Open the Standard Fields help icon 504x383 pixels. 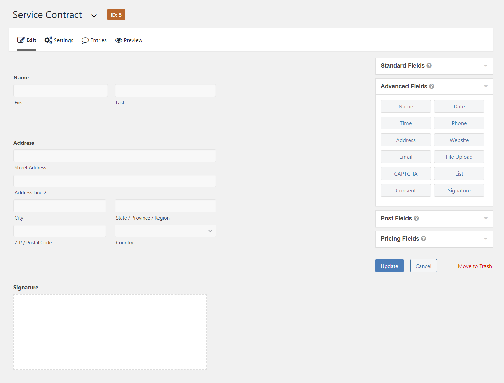[429, 66]
